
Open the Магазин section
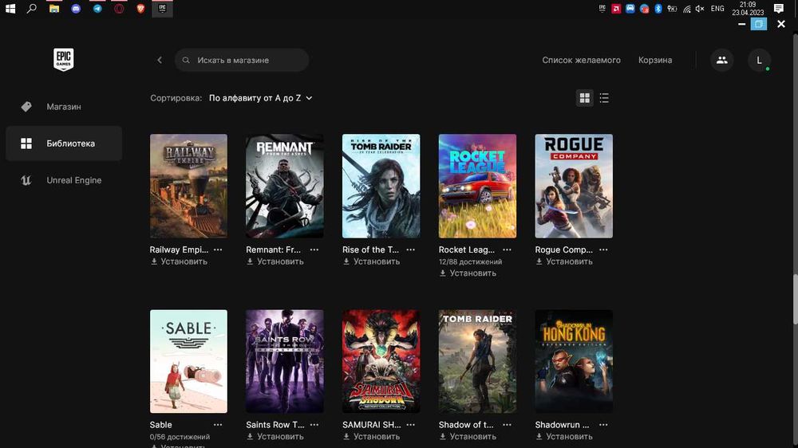(x=64, y=106)
